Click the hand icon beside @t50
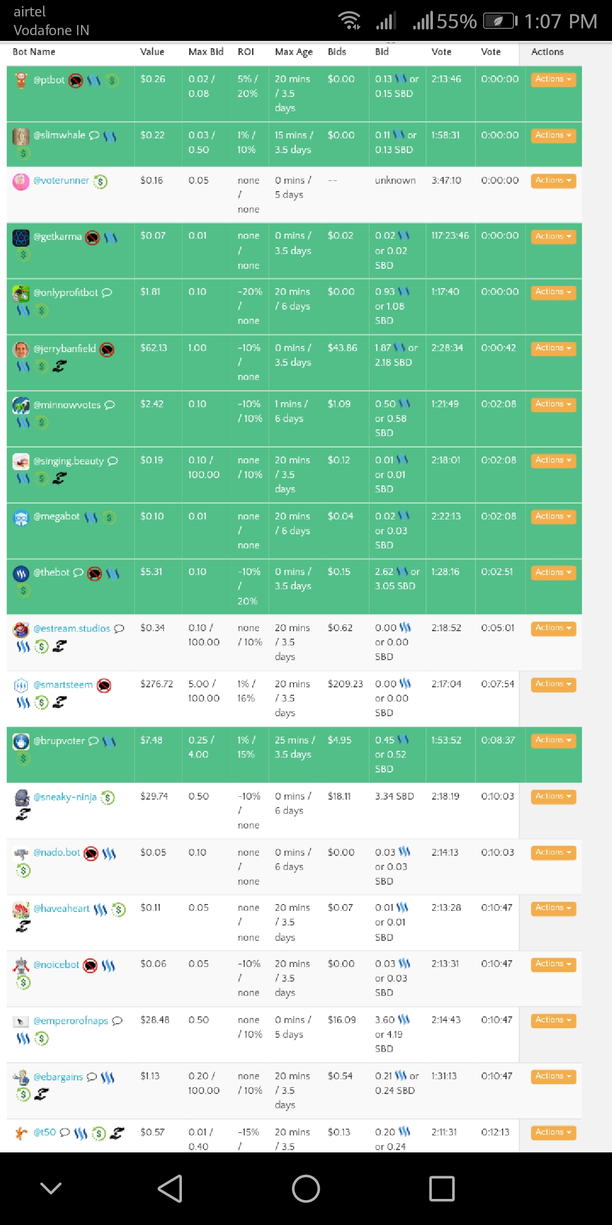Image resolution: width=612 pixels, height=1225 pixels. (x=117, y=1133)
